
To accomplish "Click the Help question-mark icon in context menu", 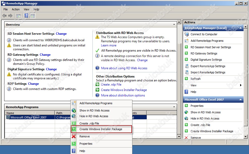I will 74,151.
